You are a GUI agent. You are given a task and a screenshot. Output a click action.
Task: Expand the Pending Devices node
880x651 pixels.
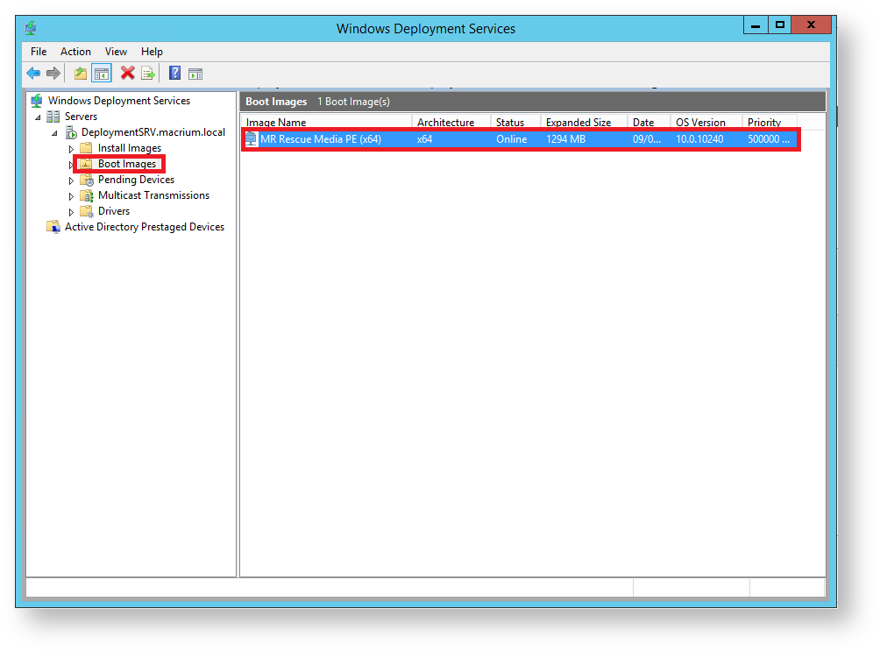tap(71, 180)
